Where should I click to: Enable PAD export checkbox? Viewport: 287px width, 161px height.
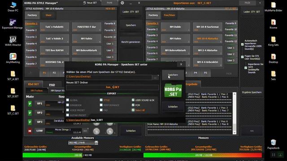(x=101, y=110)
